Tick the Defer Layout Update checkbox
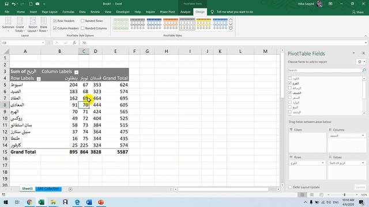This screenshot has height=207, width=369. pos(290,187)
